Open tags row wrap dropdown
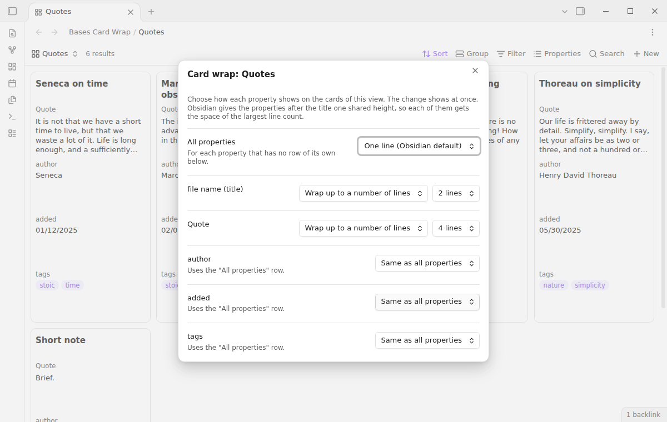The height and width of the screenshot is (422, 667). pos(427,340)
